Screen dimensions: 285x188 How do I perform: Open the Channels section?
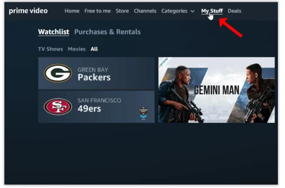(x=145, y=11)
